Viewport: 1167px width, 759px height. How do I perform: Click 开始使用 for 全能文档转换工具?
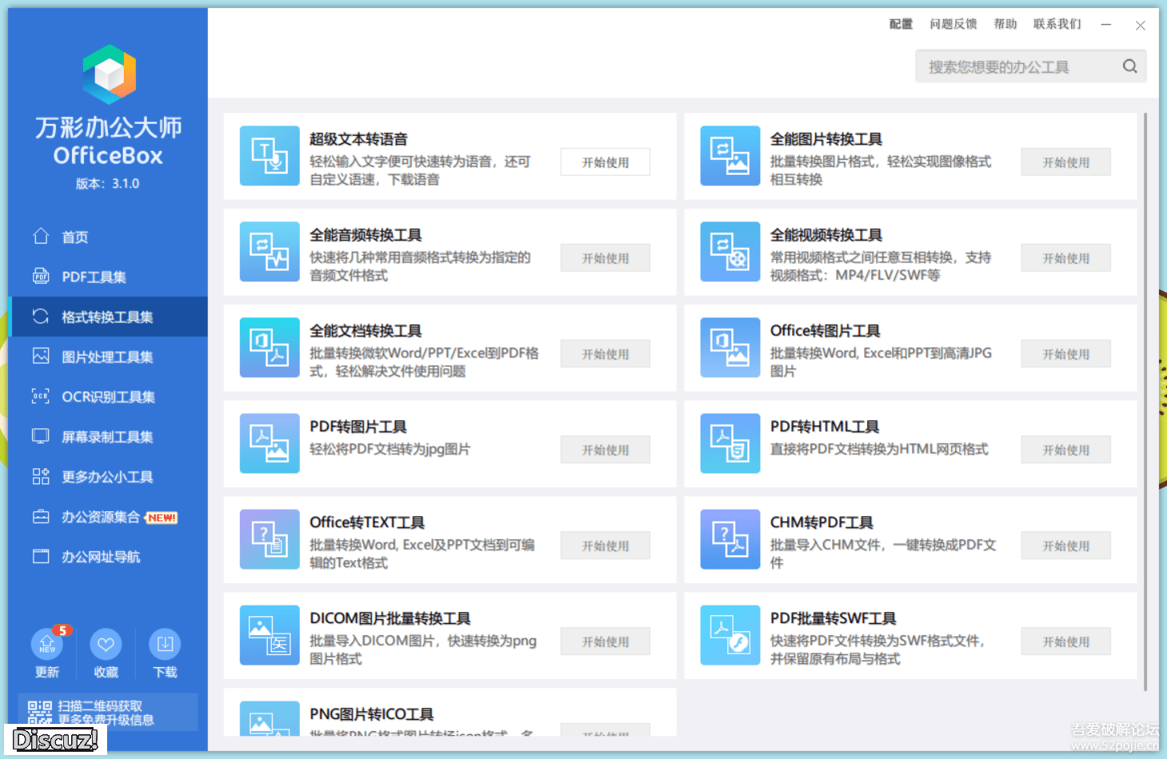coord(605,354)
